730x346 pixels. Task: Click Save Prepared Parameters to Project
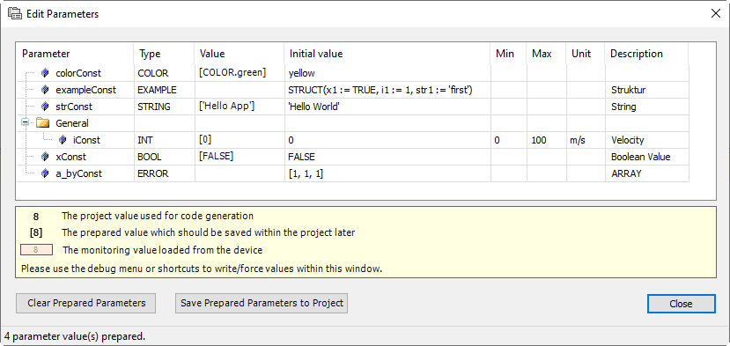point(262,303)
